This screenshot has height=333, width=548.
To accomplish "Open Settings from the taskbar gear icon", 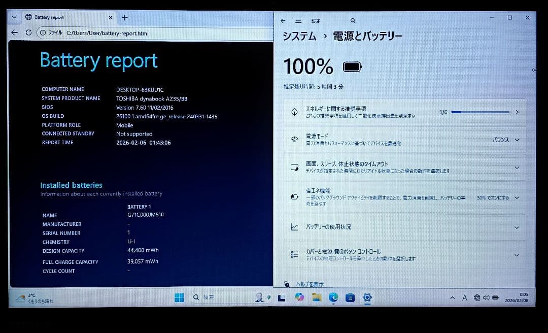I will 367,297.
